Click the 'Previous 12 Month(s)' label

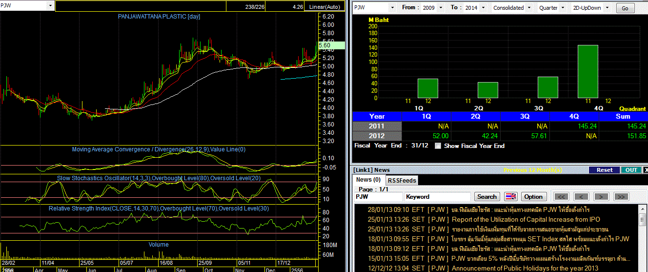pos(533,170)
